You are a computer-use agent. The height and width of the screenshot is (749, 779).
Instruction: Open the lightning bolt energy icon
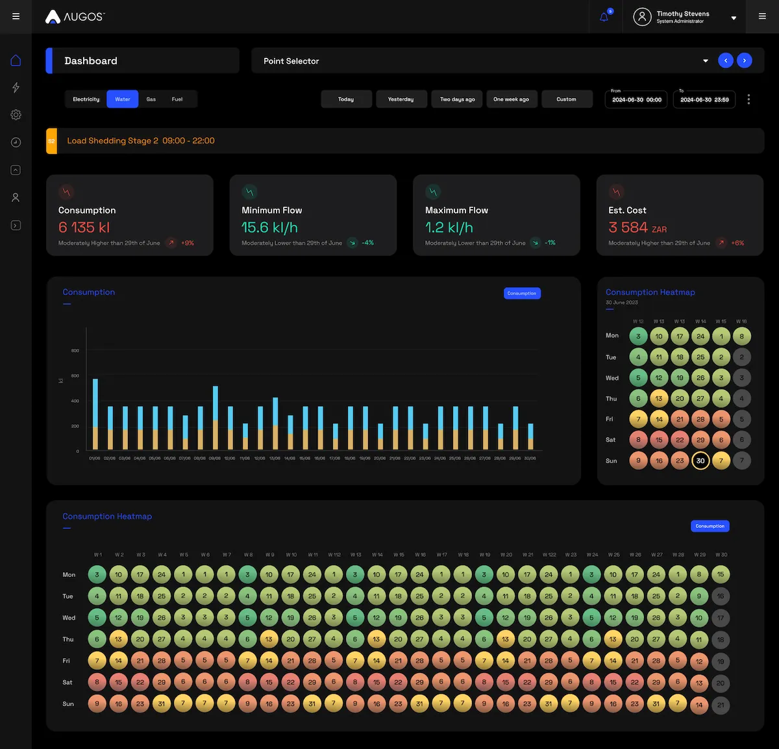(16, 88)
